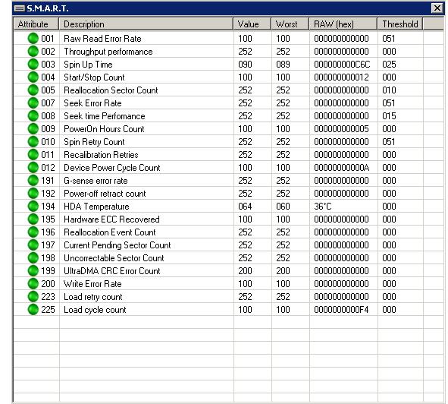448x404 pixels.
Task: Select the Seek time Perfomance description
Action: (x=105, y=116)
